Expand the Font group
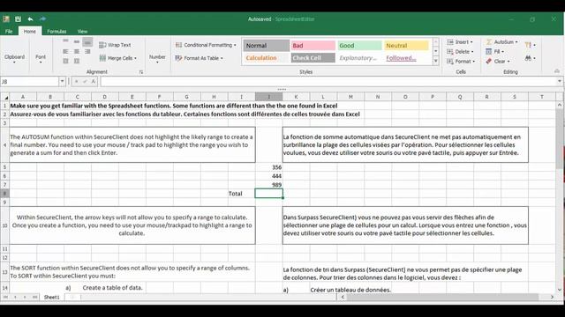The width and height of the screenshot is (565, 317). pos(41,59)
